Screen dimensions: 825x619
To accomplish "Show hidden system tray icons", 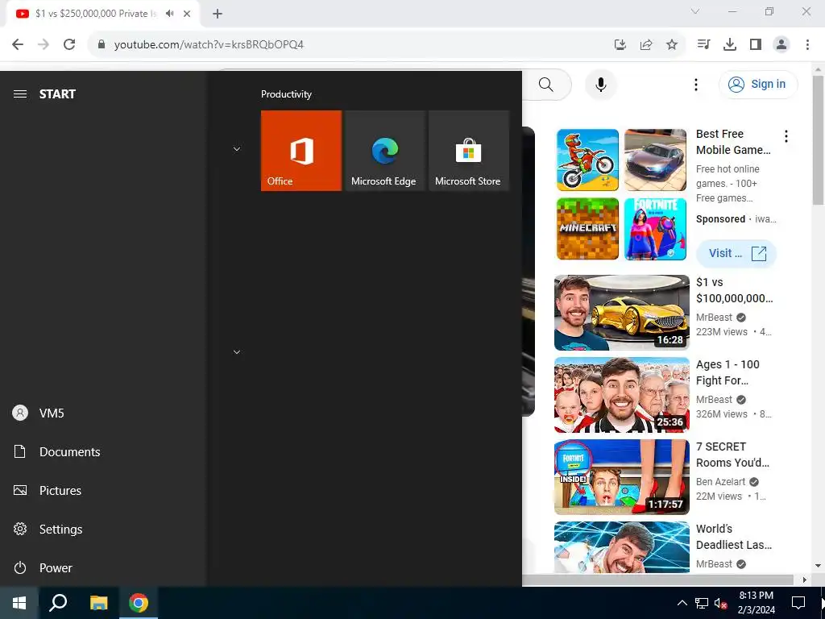I will (x=682, y=603).
